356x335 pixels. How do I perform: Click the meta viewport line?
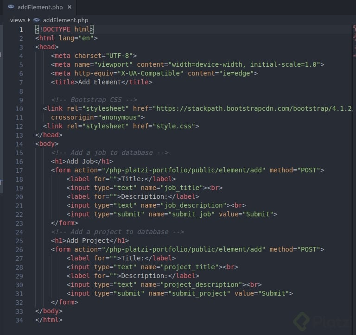point(188,64)
